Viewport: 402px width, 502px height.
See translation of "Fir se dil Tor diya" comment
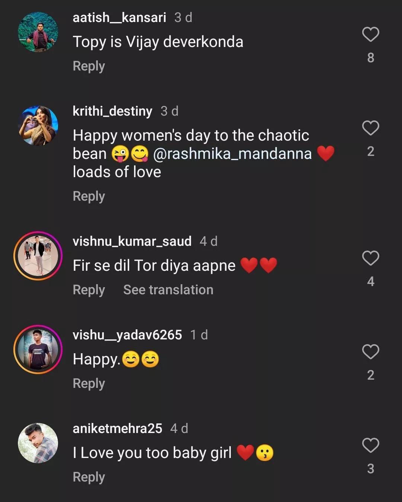pos(168,290)
